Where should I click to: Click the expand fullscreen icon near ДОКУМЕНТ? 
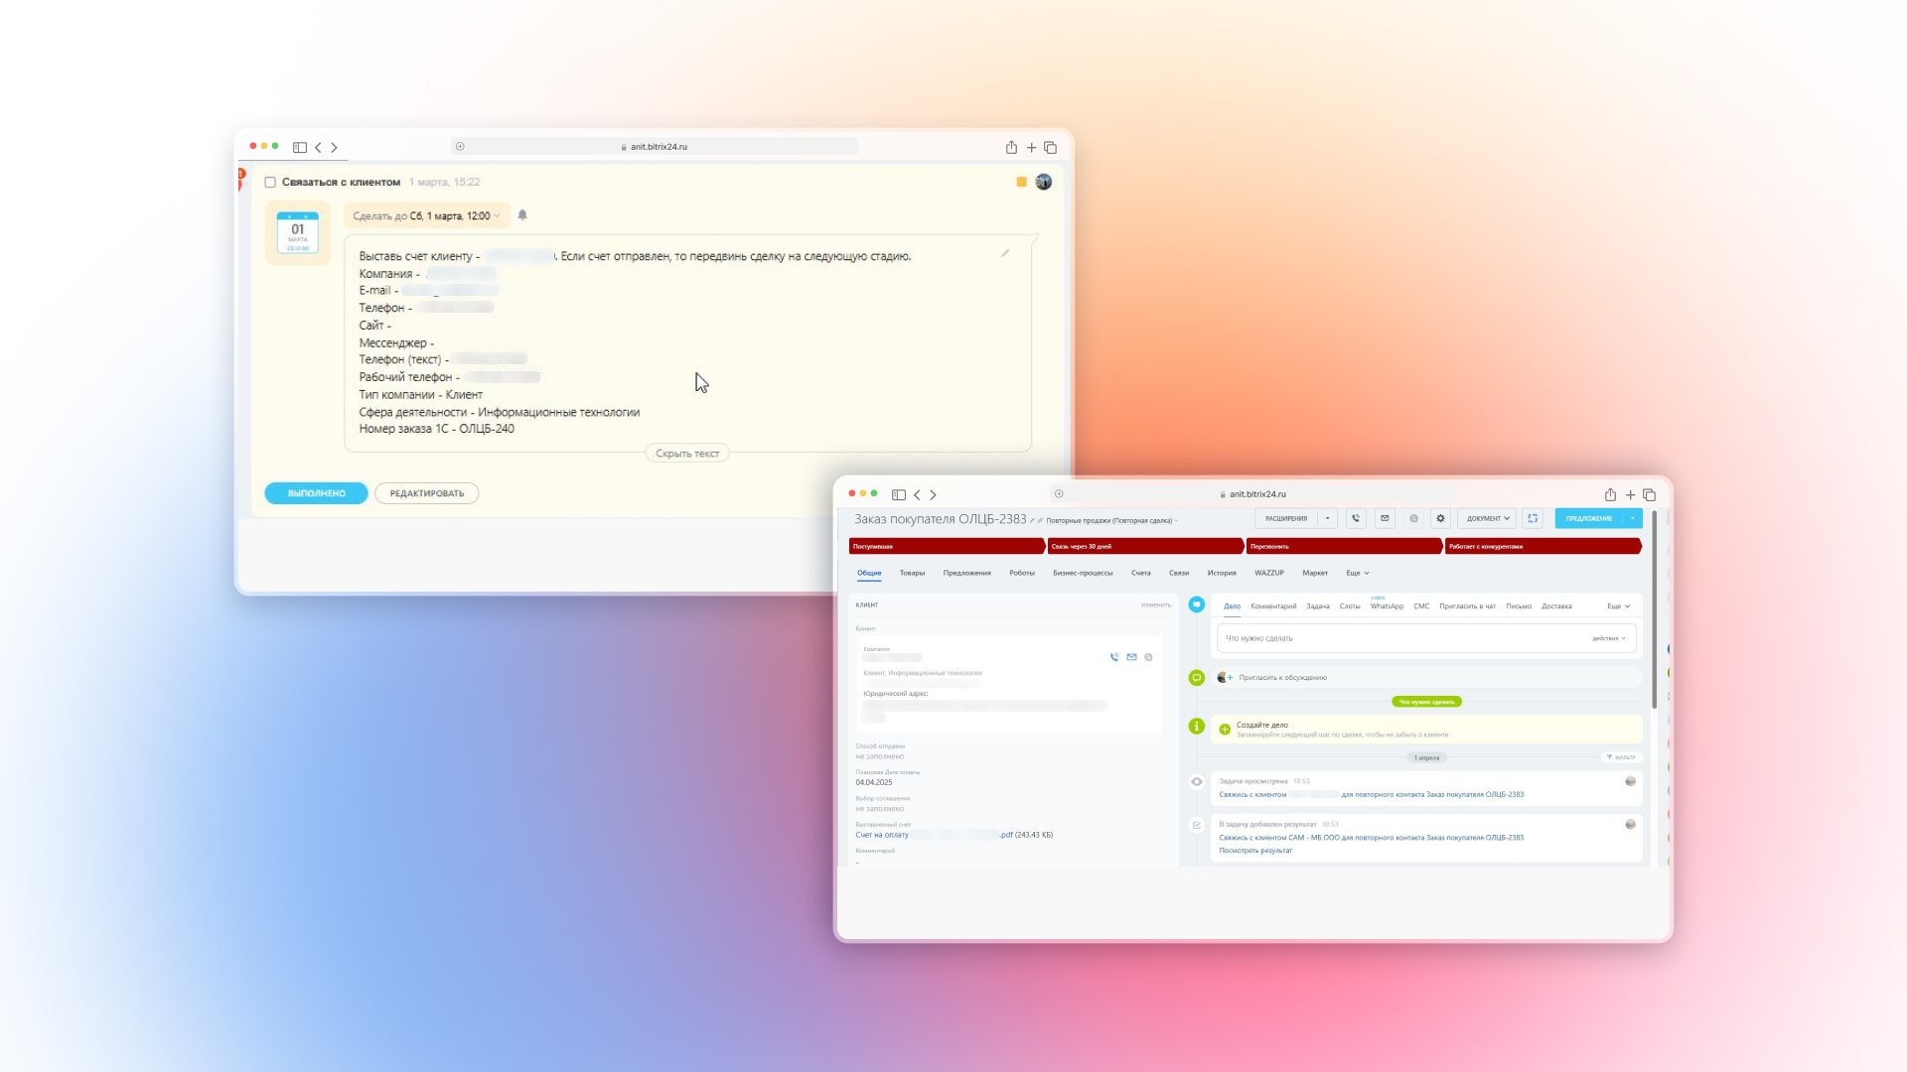1533,518
